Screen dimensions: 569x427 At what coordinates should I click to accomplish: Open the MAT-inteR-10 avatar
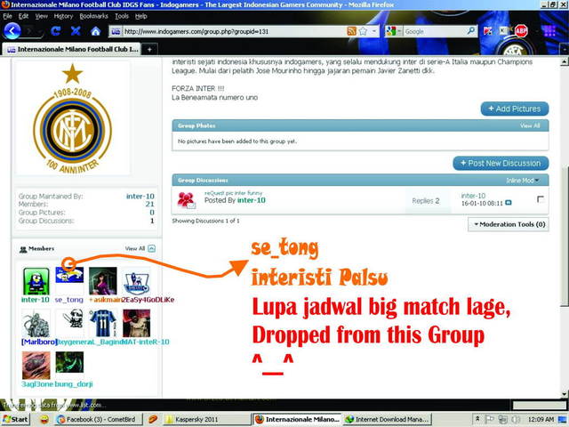tap(136, 323)
